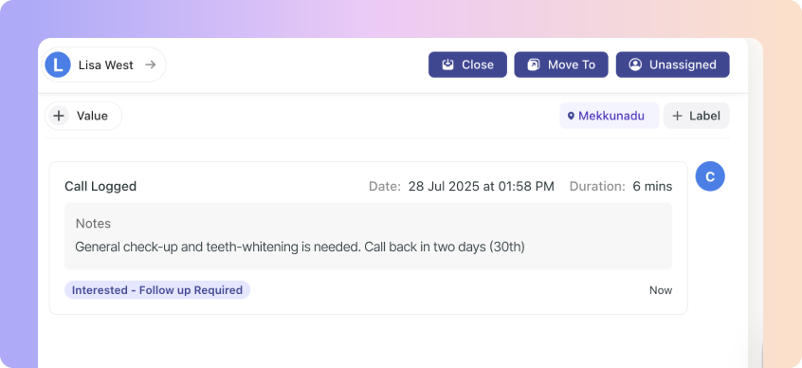Close the conversation with Close button
The height and width of the screenshot is (368, 802).
tap(467, 64)
